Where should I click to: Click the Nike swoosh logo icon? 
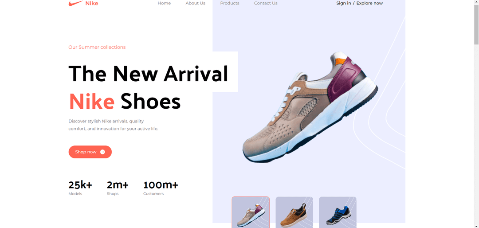[x=75, y=4]
